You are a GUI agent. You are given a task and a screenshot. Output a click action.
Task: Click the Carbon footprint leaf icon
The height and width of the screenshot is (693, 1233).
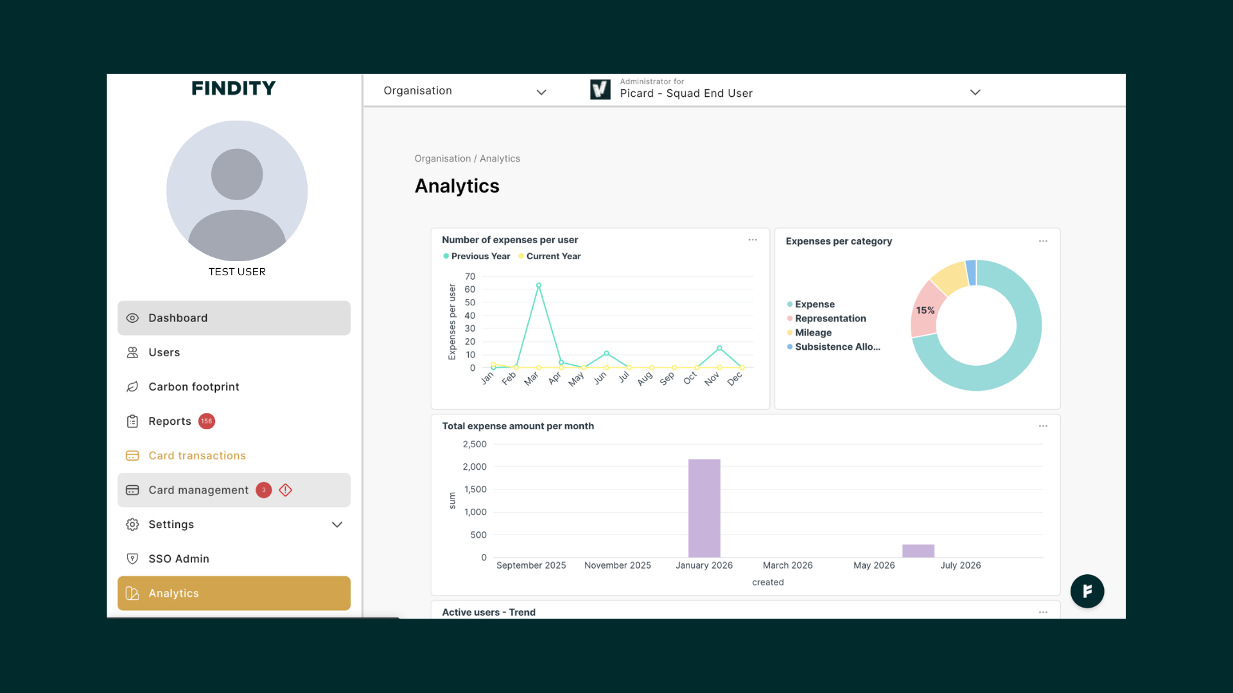(x=132, y=387)
